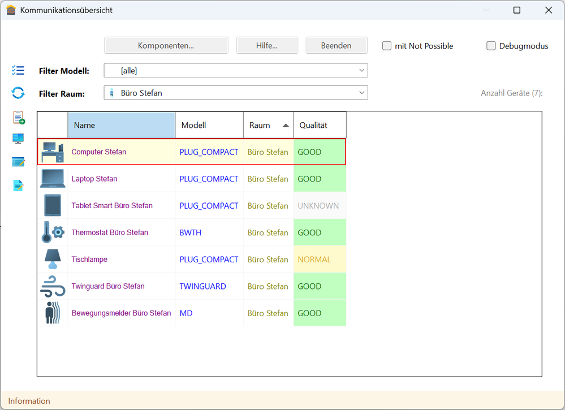
Task: Click the Name column header
Action: (121, 125)
